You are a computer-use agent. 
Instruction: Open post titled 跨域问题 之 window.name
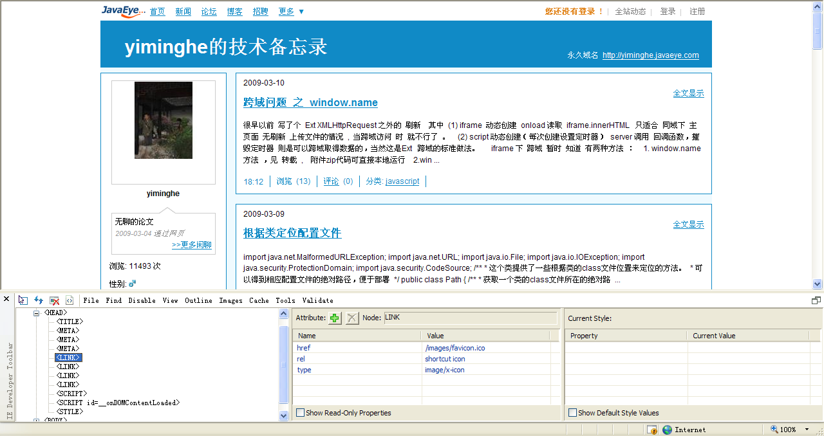coord(310,102)
